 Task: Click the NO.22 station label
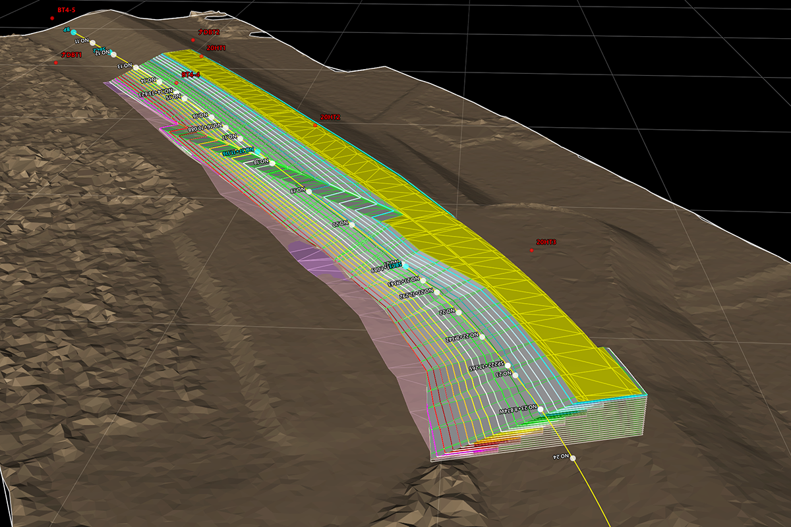(446, 311)
